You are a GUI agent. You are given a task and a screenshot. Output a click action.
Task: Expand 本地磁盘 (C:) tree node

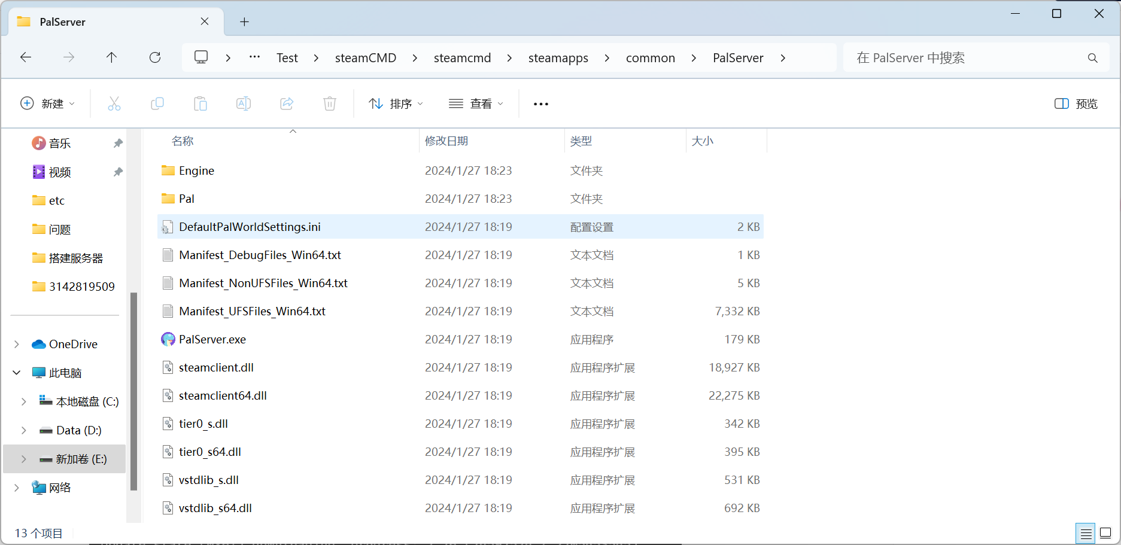[x=24, y=401]
